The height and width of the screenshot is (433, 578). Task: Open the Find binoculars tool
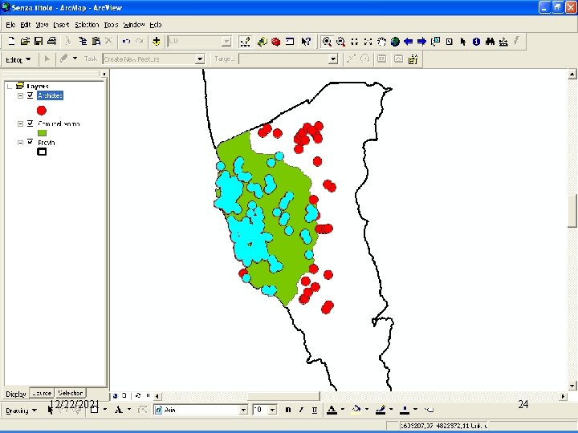(490, 41)
